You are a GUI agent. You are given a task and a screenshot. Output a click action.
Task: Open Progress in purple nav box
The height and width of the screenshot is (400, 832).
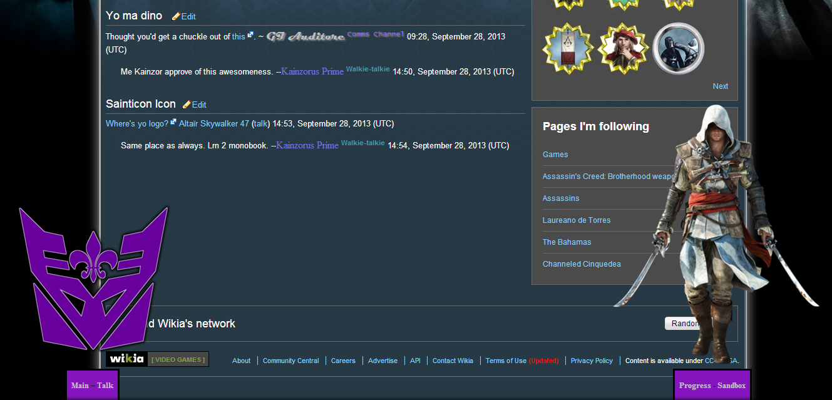(694, 386)
